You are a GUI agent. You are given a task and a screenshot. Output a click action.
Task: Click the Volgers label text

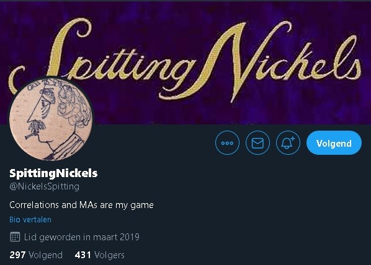[x=109, y=255]
